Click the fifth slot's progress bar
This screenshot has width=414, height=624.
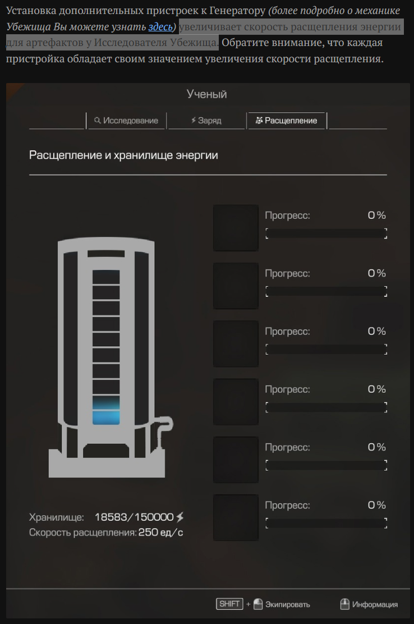326,466
